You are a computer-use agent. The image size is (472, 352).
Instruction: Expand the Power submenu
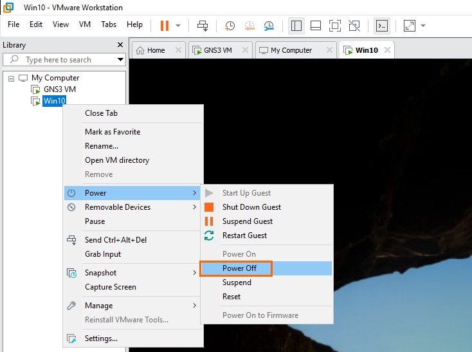pos(132,193)
